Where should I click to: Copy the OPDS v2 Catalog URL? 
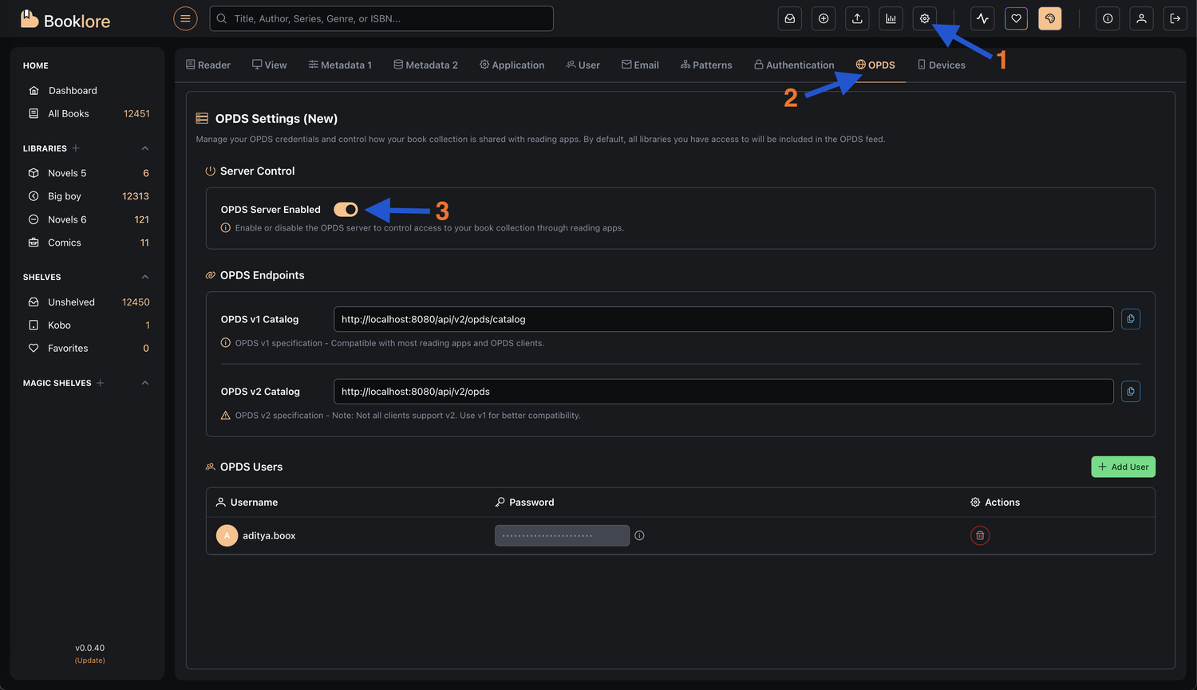[x=1130, y=392]
